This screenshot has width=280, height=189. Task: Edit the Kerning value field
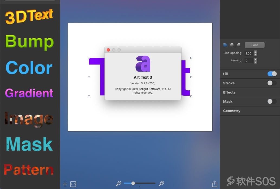click(249, 61)
